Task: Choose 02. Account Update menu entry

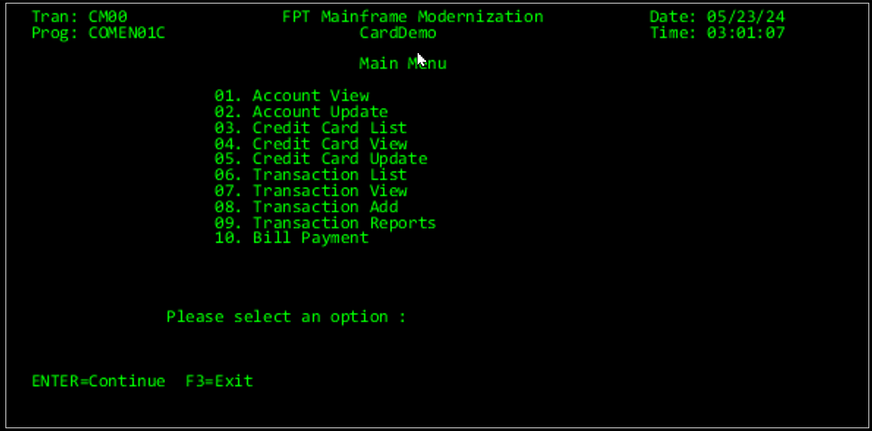Action: tap(301, 112)
